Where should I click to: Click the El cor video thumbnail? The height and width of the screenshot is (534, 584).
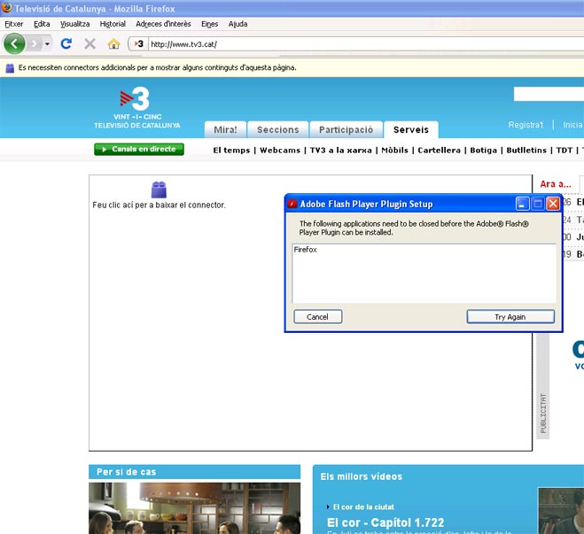561,511
